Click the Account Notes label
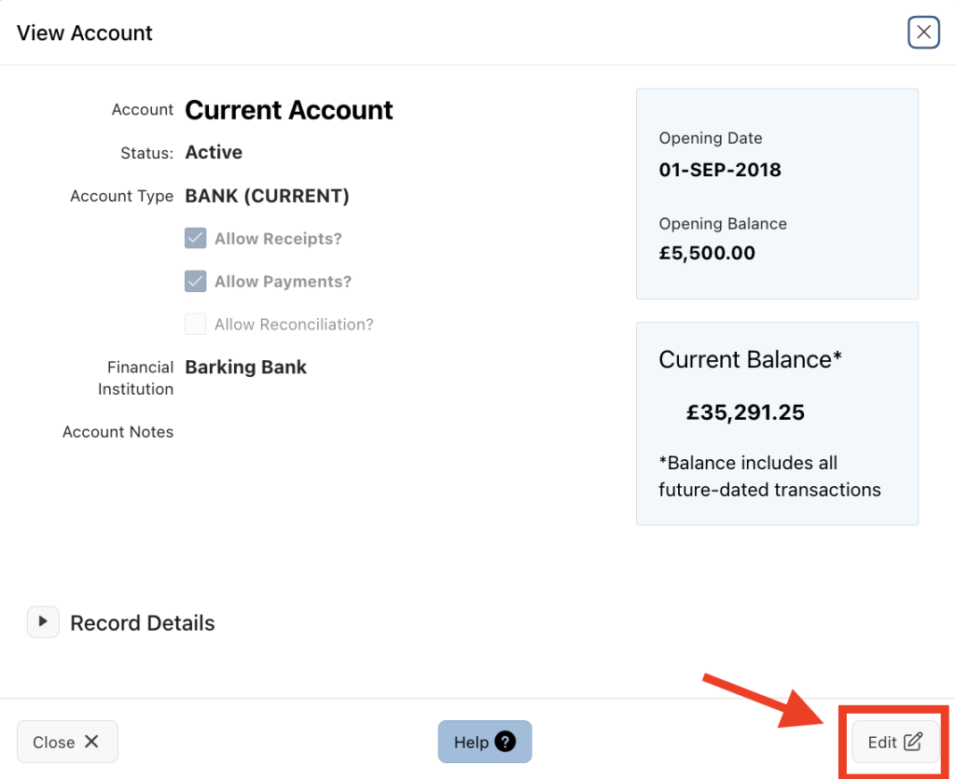Viewport: 955px width, 779px height. (118, 431)
